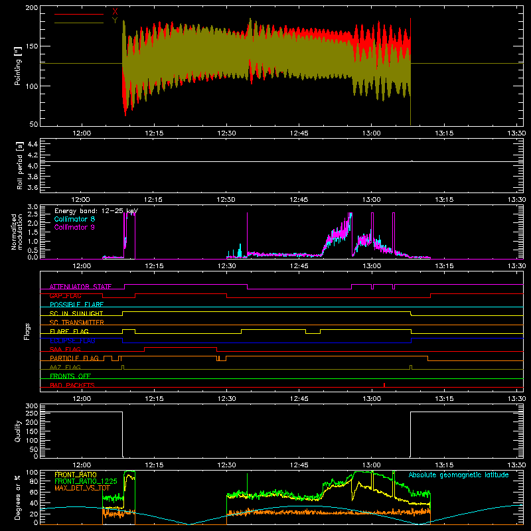The image size is (531, 531).
Task: Click the 150 tick on Pointing axis
Action: point(31,46)
